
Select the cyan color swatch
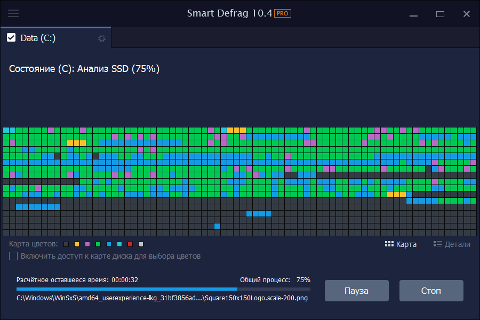[x=119, y=244]
